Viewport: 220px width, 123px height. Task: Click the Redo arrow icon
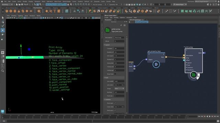(27, 4)
